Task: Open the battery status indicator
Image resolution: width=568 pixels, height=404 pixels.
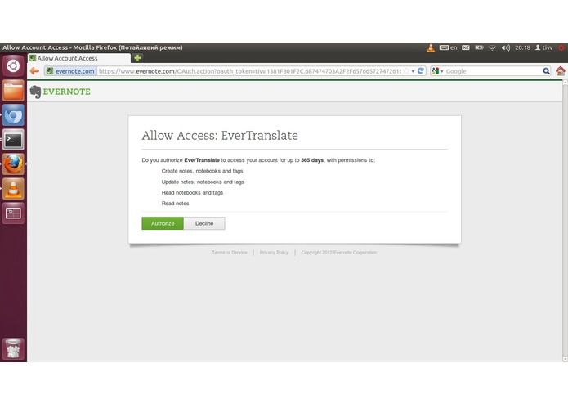Action: [479, 47]
